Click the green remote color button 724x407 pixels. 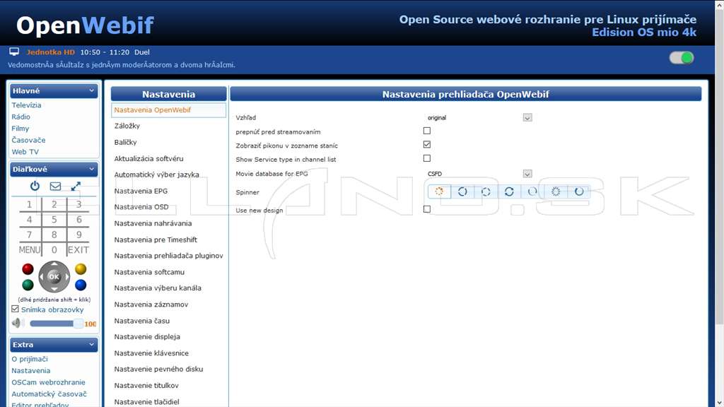(x=28, y=285)
